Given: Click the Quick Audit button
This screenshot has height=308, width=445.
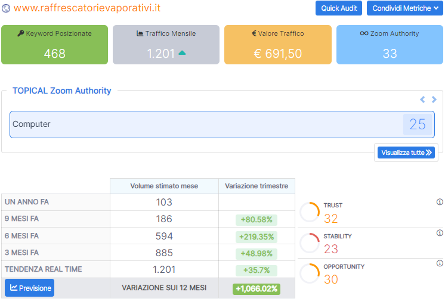Looking at the screenshot, I should point(338,8).
